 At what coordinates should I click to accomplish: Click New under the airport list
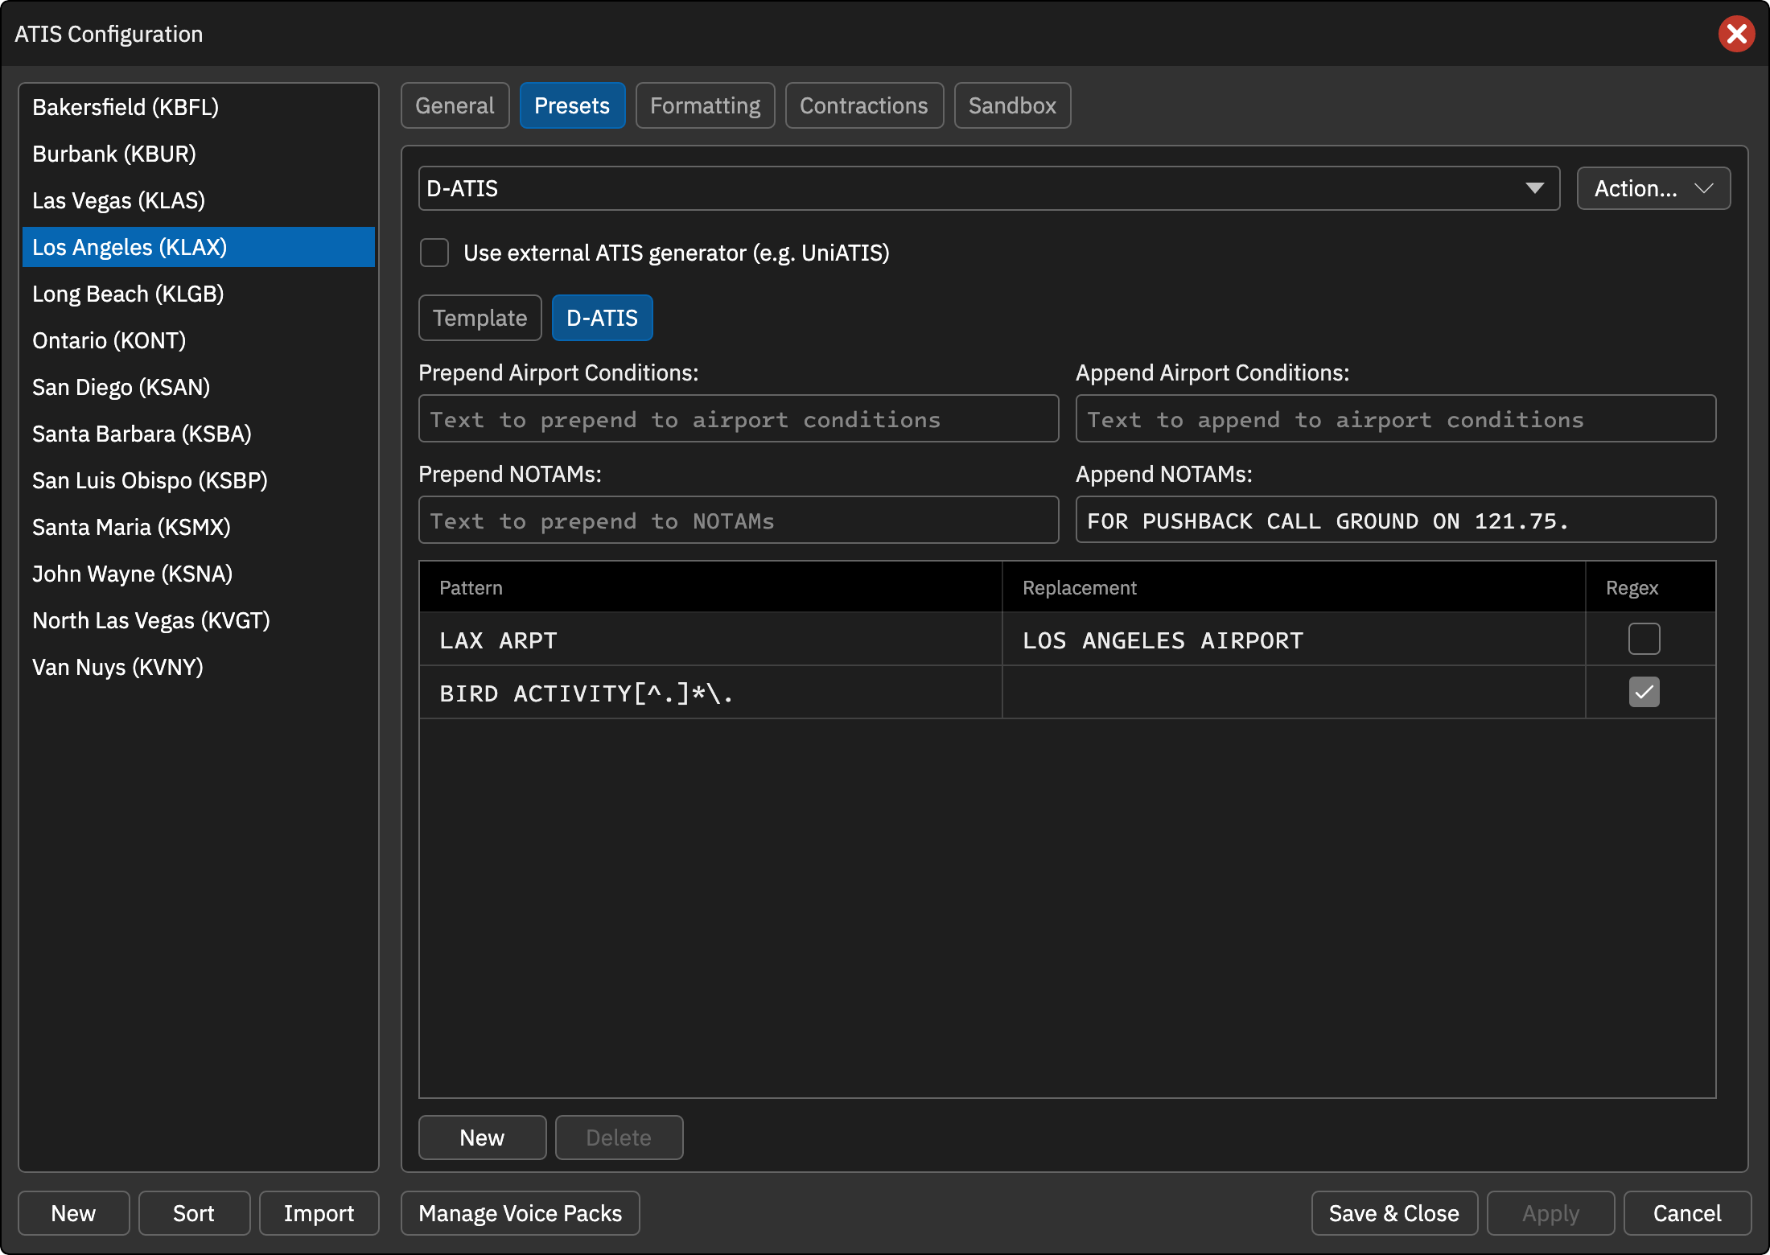coord(73,1213)
